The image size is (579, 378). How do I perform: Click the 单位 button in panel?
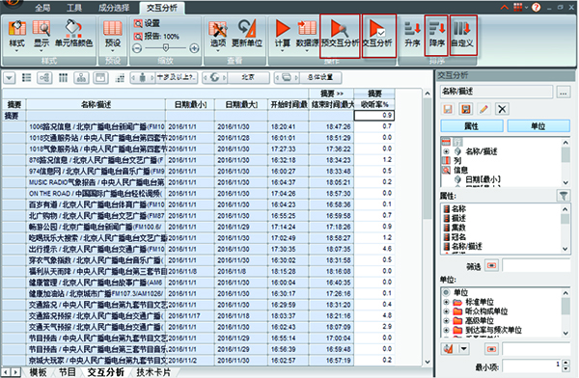[538, 126]
